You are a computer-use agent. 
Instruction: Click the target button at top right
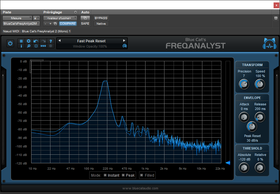[276, 18]
